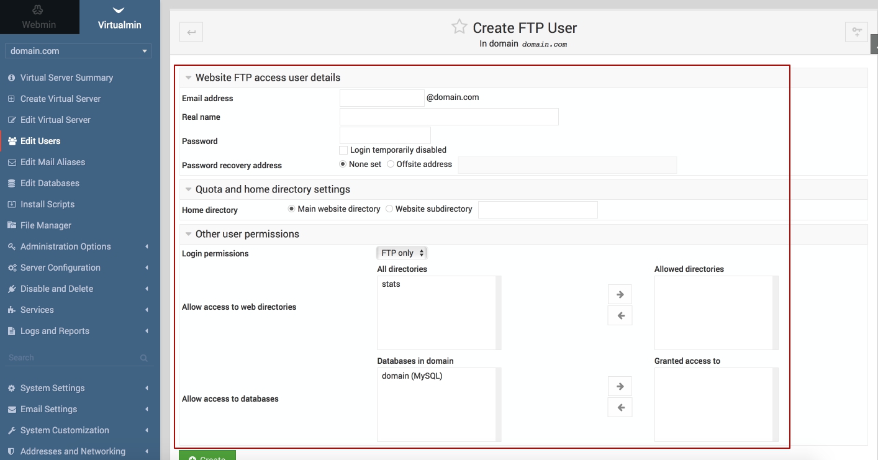Screen dimensions: 878x460
Task: Choose Website subdirectory radio option
Action: [389, 209]
